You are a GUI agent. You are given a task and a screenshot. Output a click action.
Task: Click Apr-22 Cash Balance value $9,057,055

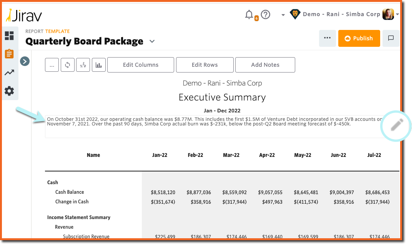[270, 192]
